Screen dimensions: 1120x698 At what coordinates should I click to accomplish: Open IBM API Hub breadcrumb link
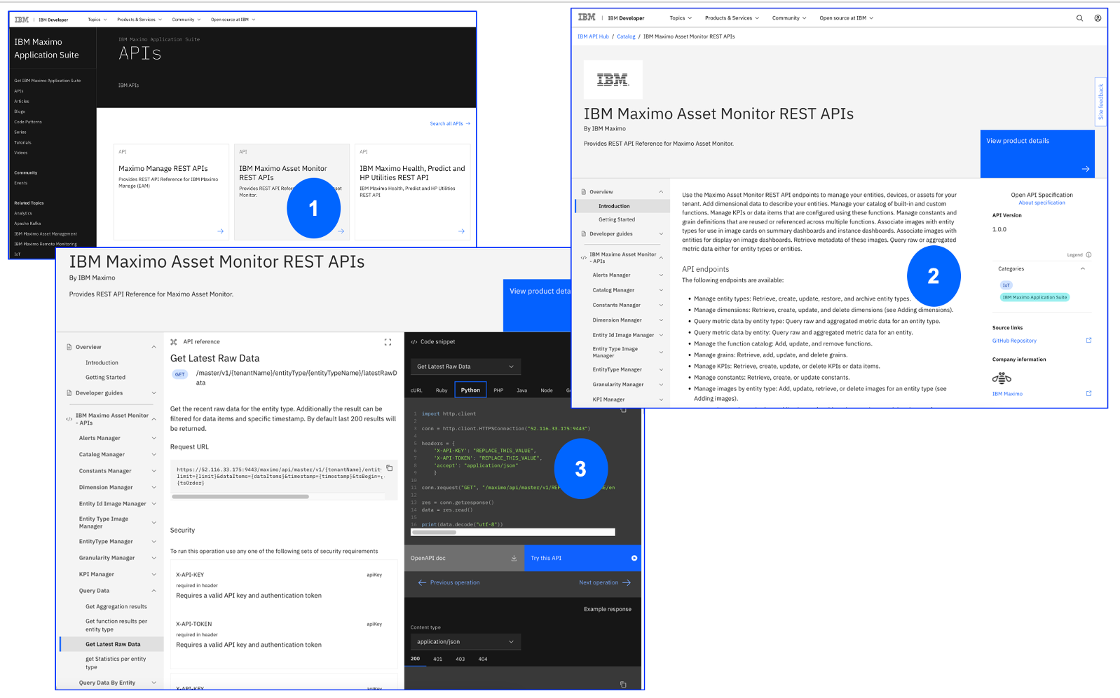pyautogui.click(x=593, y=36)
